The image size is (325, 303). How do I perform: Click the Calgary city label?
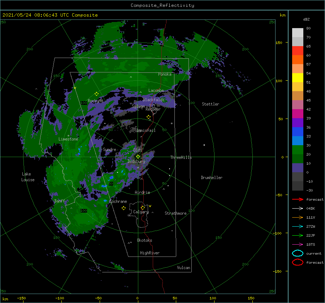[x=141, y=212]
